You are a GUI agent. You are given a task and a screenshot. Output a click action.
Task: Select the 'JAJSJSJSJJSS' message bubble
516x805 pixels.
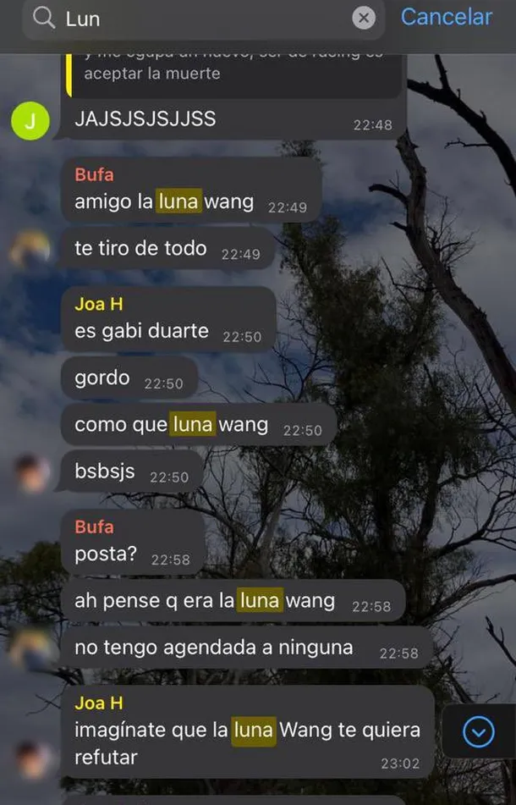click(x=233, y=119)
